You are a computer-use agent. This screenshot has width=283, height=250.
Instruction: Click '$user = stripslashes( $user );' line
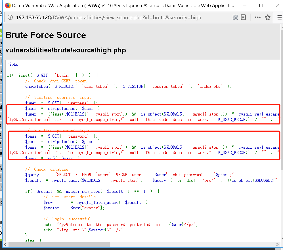tap(64, 108)
